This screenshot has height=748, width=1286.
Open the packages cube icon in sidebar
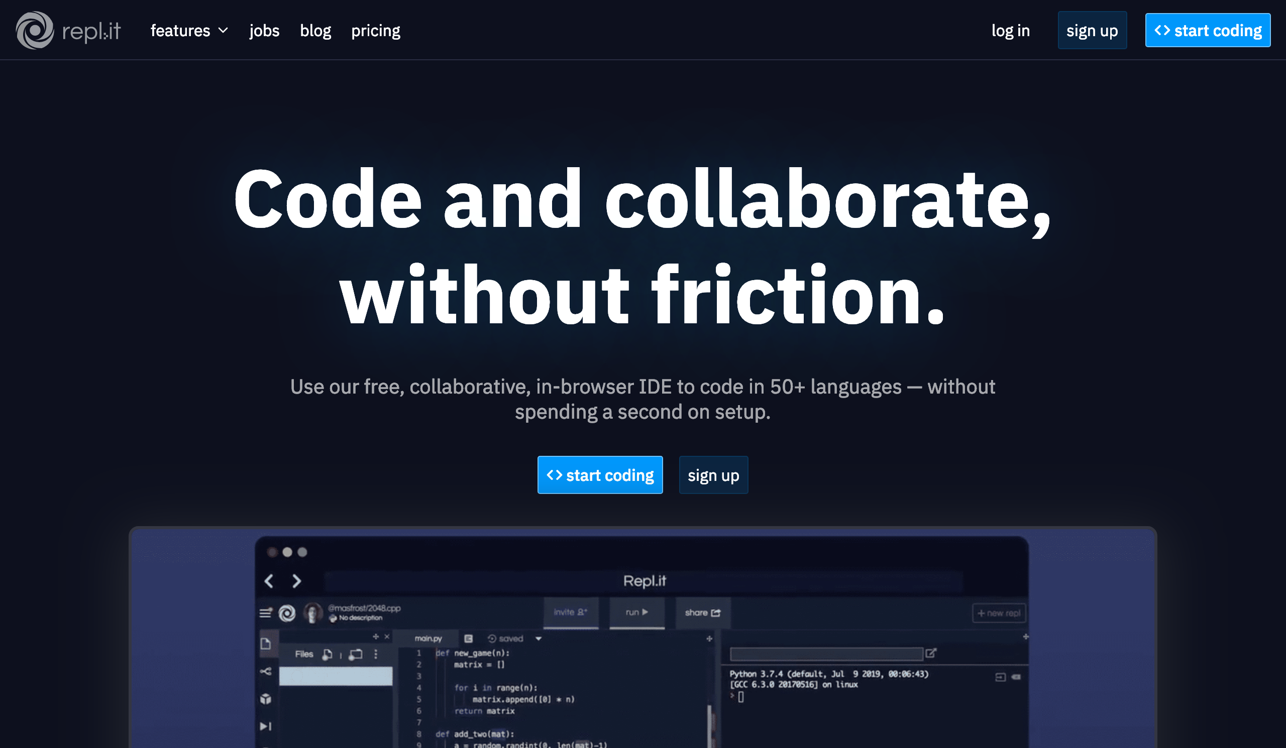coord(265,698)
